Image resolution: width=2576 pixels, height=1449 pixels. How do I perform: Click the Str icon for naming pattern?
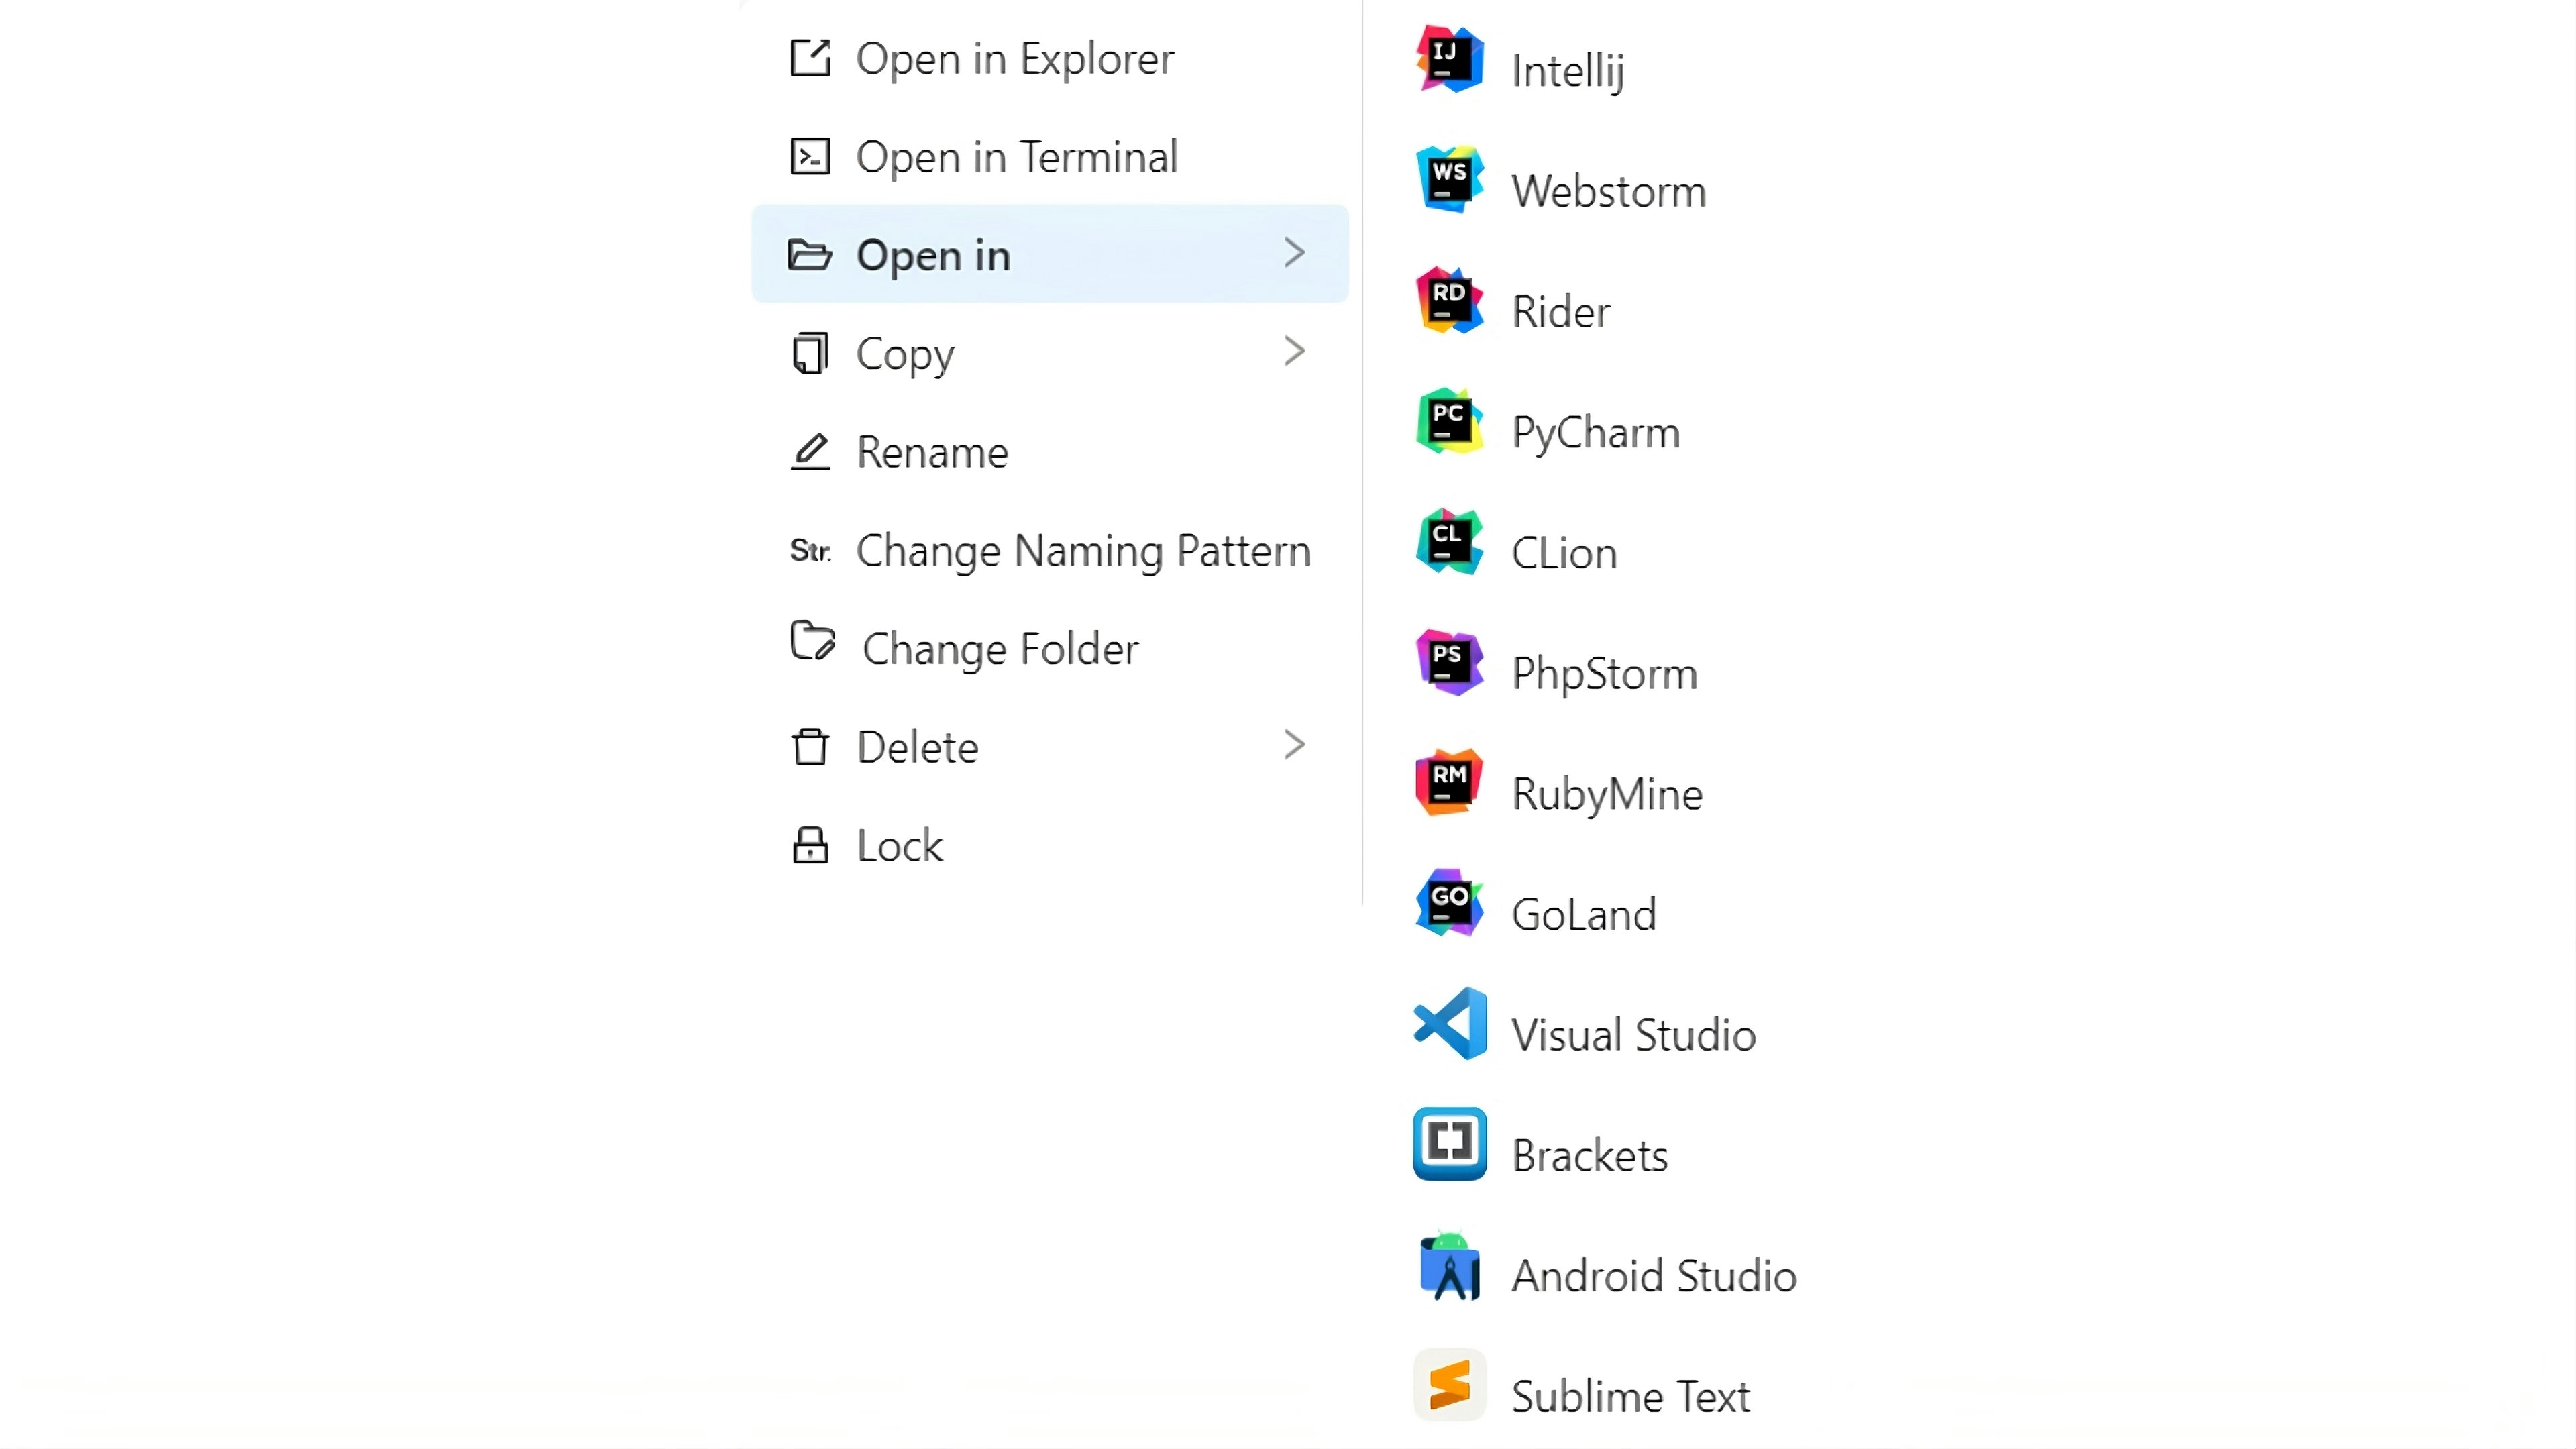(810, 550)
